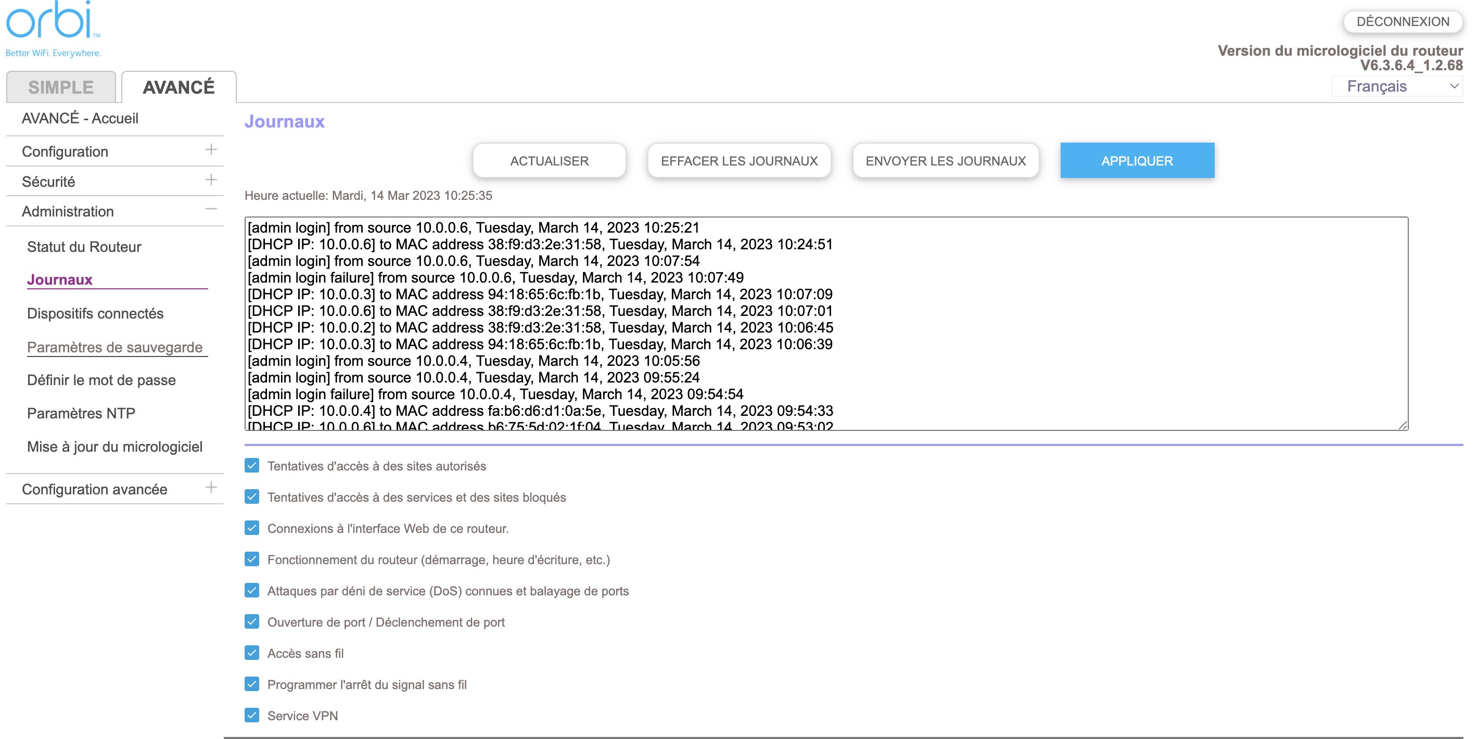Switch to the SIMPLE tab

(61, 86)
